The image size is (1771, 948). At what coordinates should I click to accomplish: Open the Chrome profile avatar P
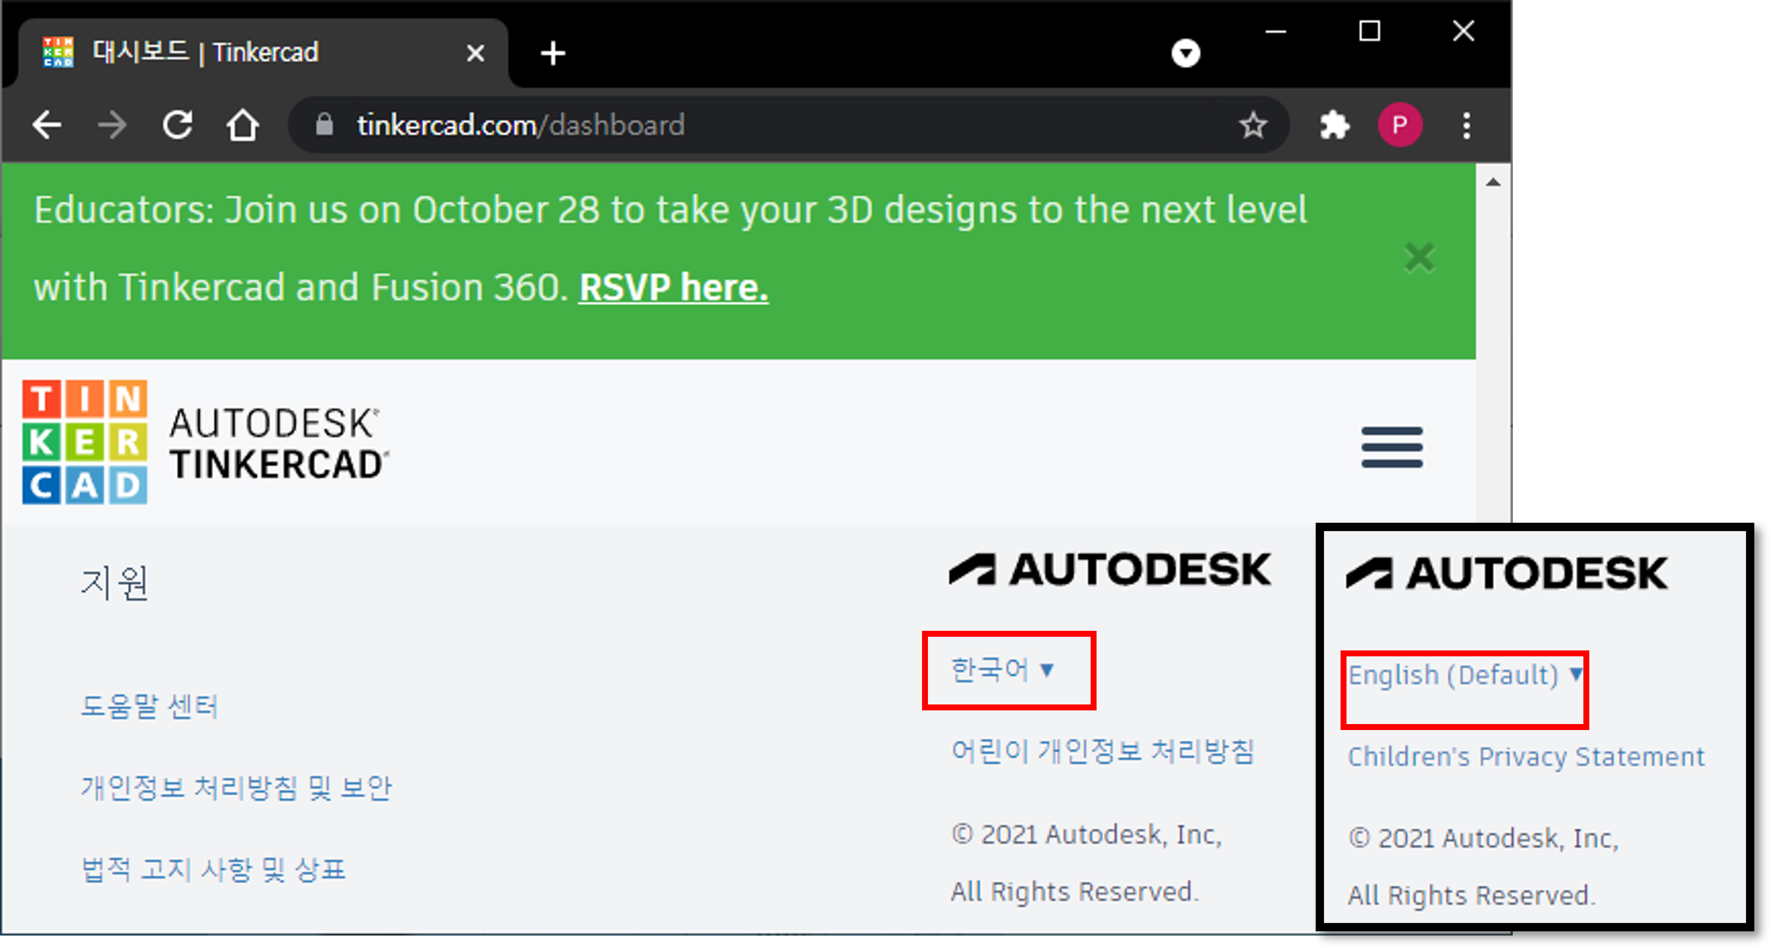(1399, 125)
